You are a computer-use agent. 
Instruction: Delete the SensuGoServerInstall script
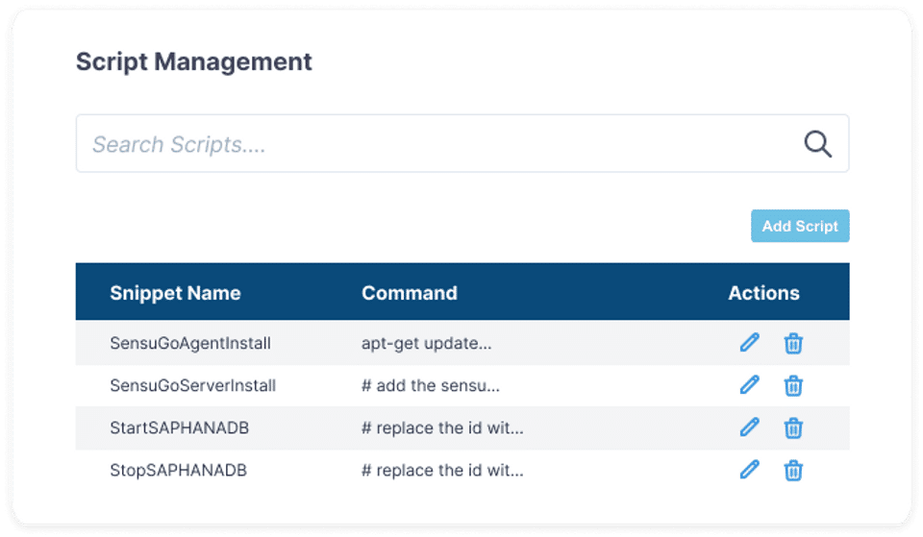(793, 385)
